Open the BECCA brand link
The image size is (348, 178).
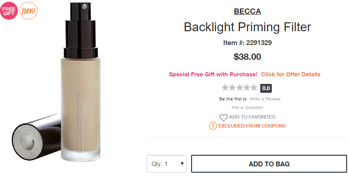(247, 11)
